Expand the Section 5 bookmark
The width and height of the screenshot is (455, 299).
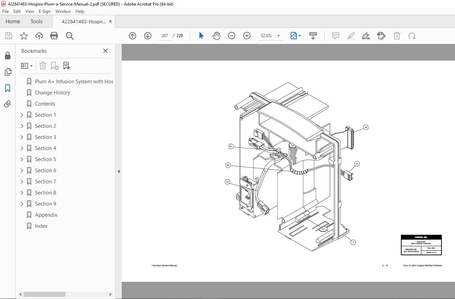pos(22,159)
